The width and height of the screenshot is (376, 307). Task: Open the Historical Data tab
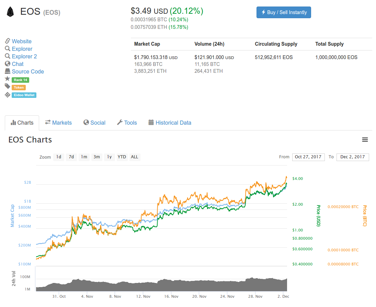point(170,123)
